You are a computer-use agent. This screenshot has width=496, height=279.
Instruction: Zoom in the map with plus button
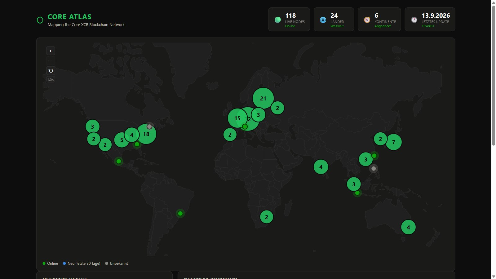coord(51,51)
